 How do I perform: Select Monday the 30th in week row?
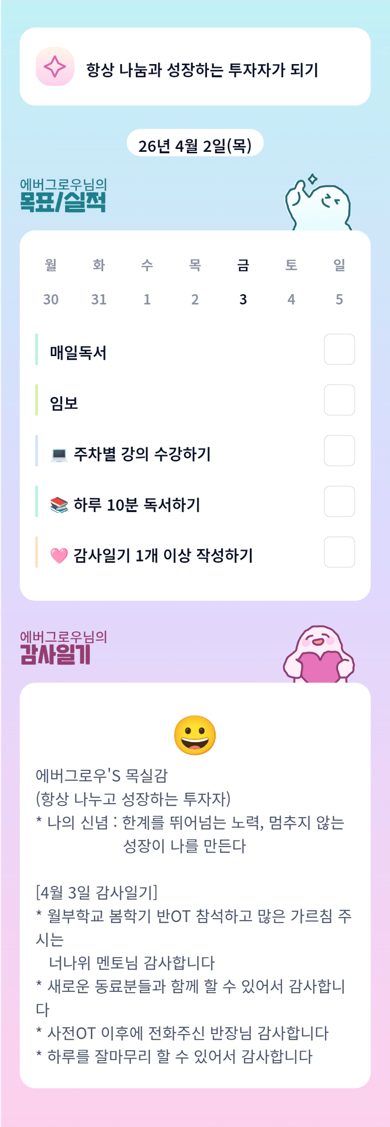pyautogui.click(x=51, y=282)
